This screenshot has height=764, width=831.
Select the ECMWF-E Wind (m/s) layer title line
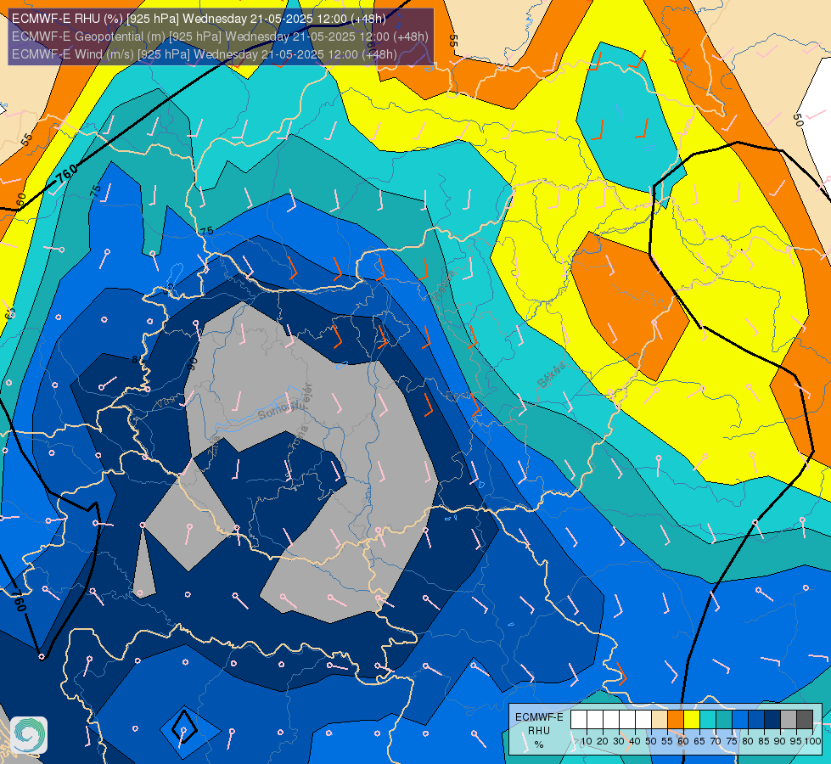(x=204, y=54)
